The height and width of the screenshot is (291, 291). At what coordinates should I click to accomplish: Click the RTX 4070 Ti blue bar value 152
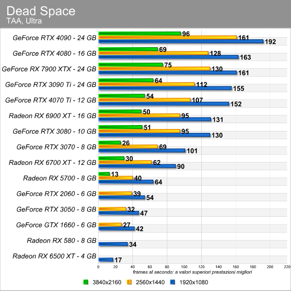236,104
